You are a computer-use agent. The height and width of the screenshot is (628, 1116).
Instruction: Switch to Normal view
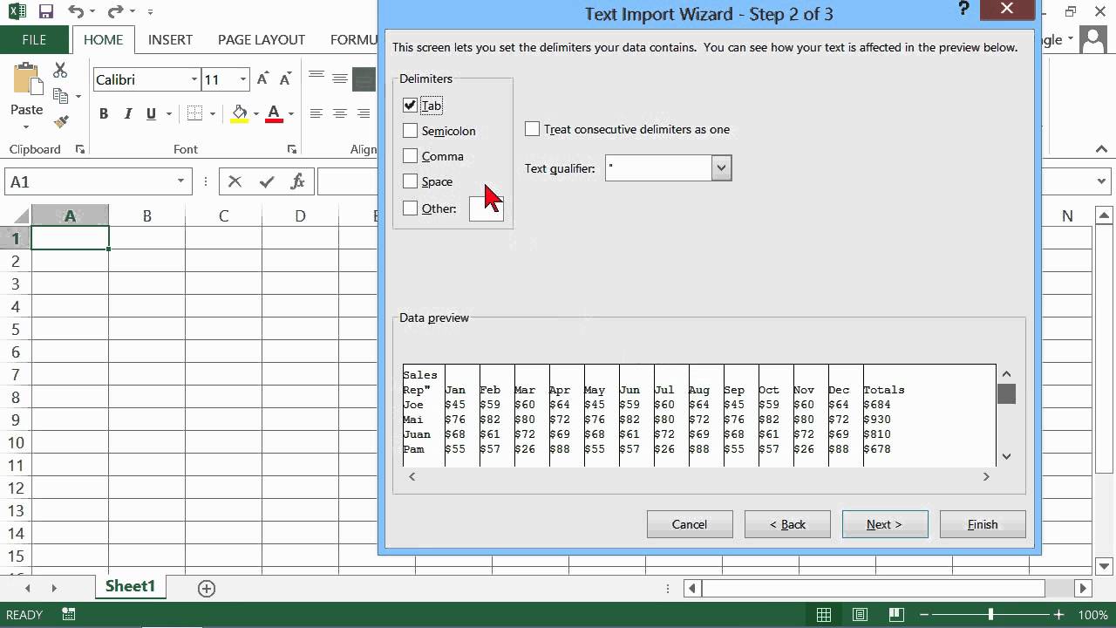(824, 615)
